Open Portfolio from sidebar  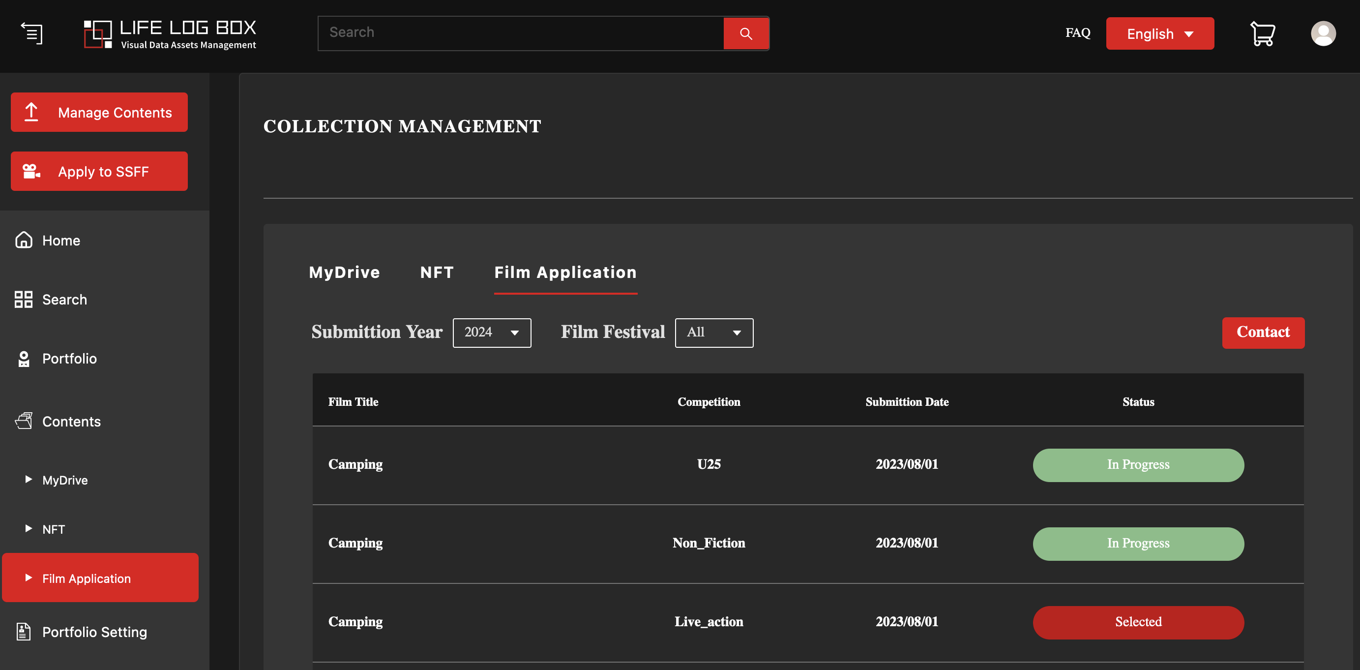tap(69, 358)
